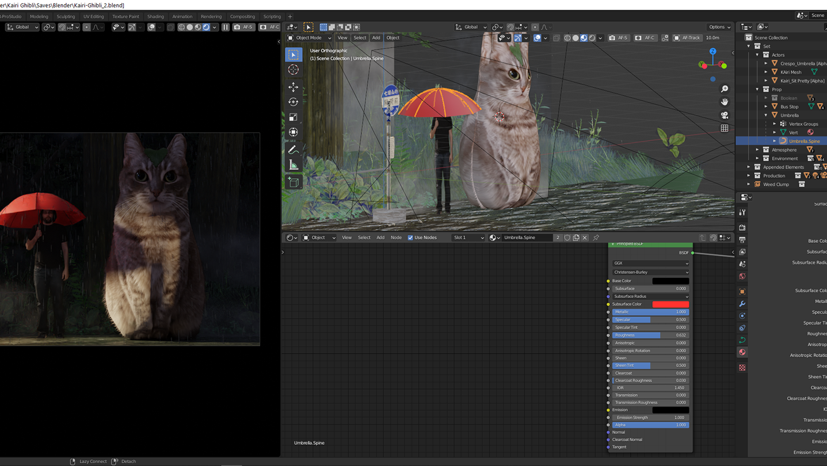Click the Umbrella.Spine material name field
This screenshot has width=827, height=466.
click(x=527, y=238)
